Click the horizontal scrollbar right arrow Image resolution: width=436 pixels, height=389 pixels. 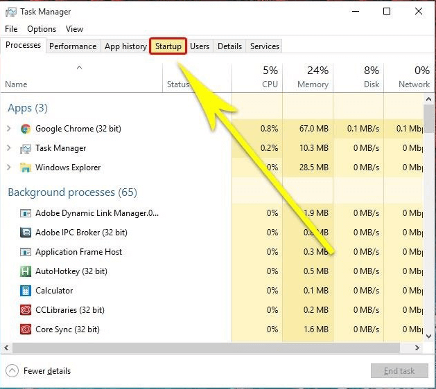(x=417, y=347)
